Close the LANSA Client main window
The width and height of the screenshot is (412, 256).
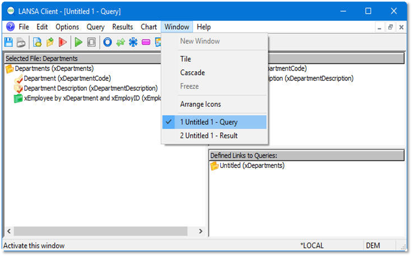coord(393,11)
